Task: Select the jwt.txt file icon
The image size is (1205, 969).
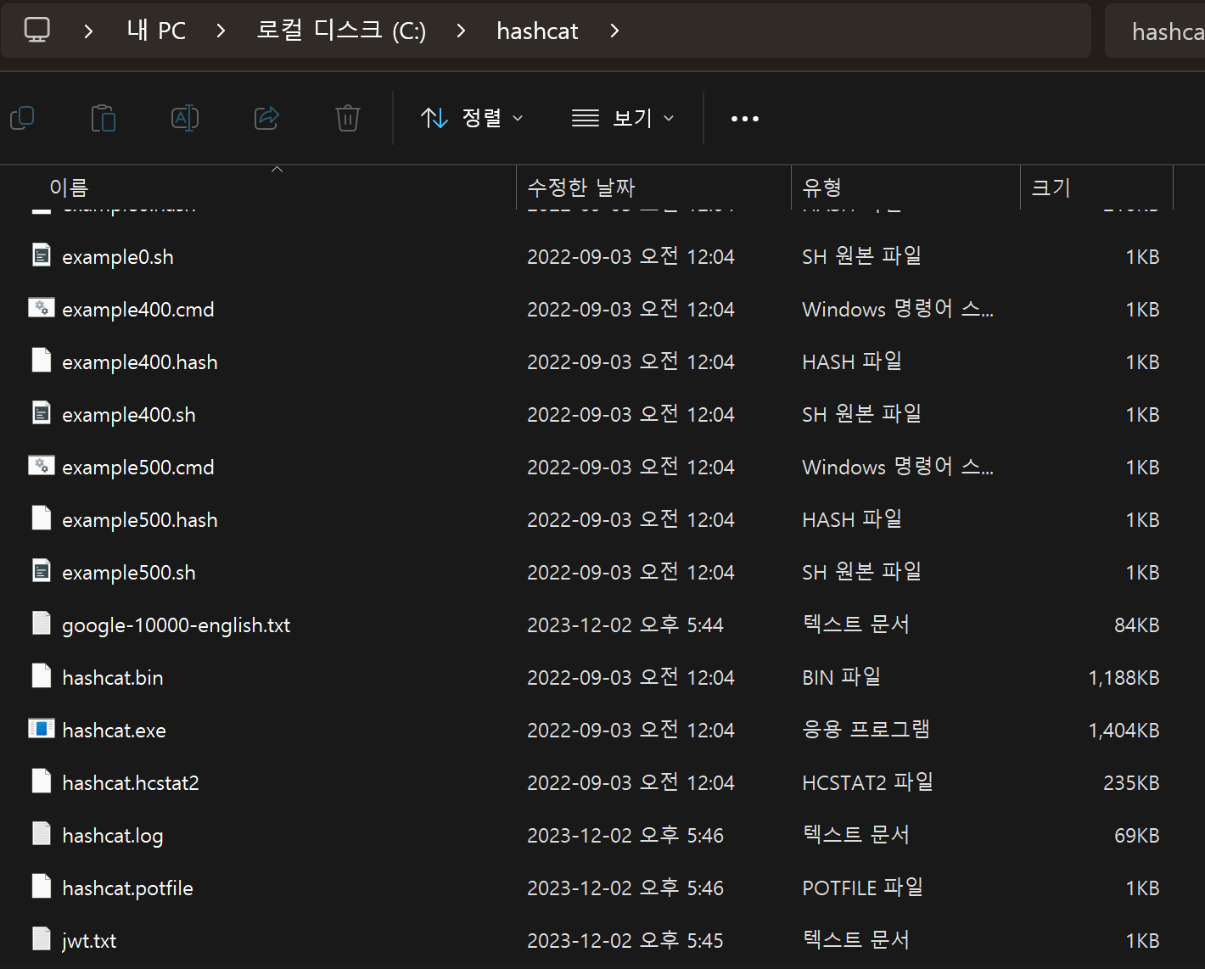Action: pos(42,938)
